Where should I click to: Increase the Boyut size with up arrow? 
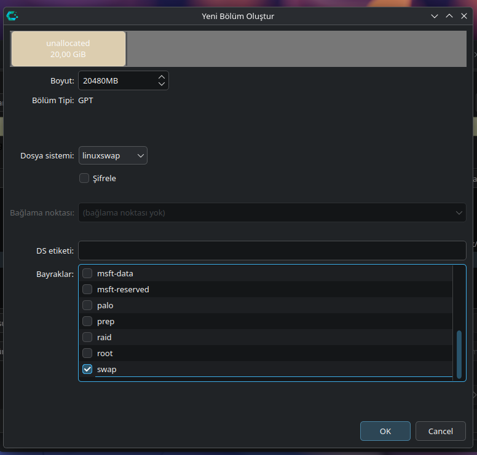[x=162, y=77]
